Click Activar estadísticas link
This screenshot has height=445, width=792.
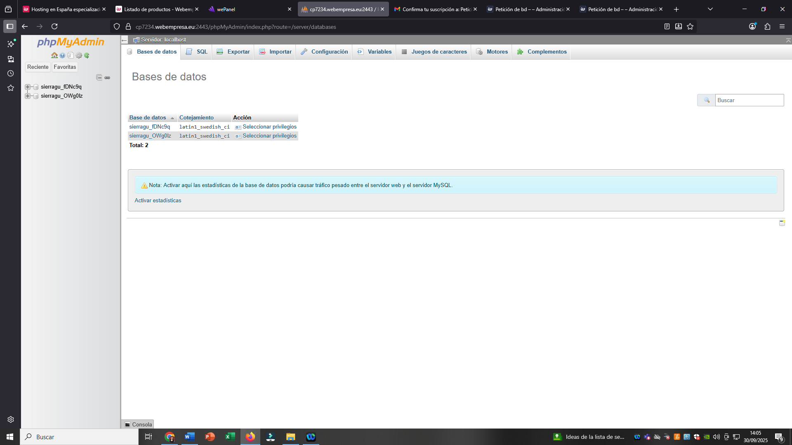158,201
